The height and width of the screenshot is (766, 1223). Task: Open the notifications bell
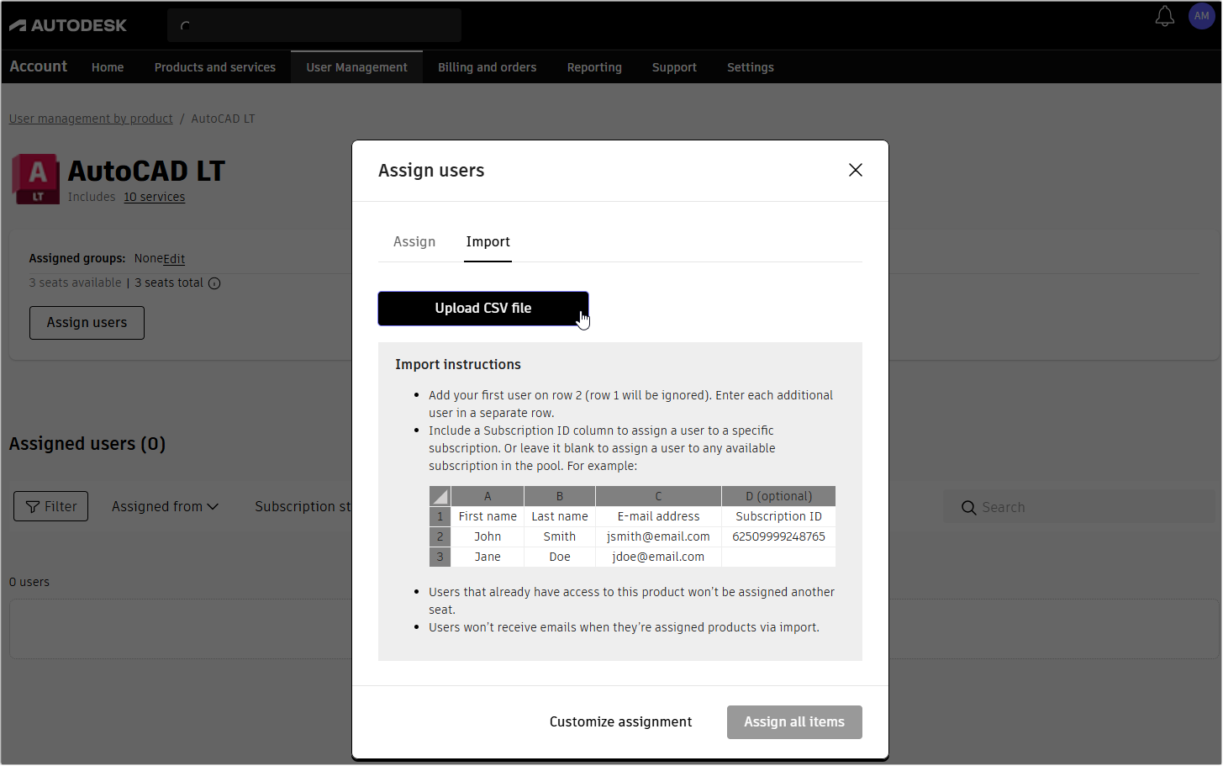(1165, 16)
